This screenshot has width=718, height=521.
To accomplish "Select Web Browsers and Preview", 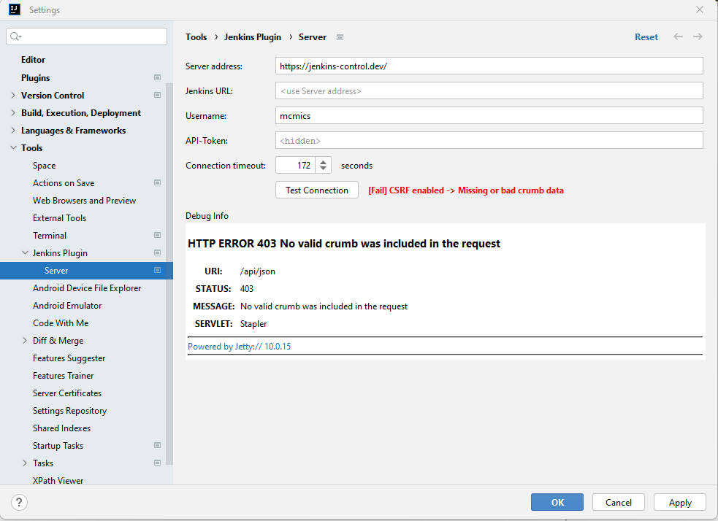I will pos(84,201).
